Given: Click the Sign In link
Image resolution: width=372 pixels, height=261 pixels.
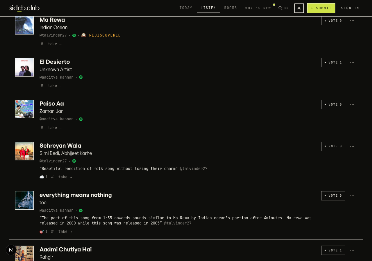Looking at the screenshot, I should click(350, 8).
